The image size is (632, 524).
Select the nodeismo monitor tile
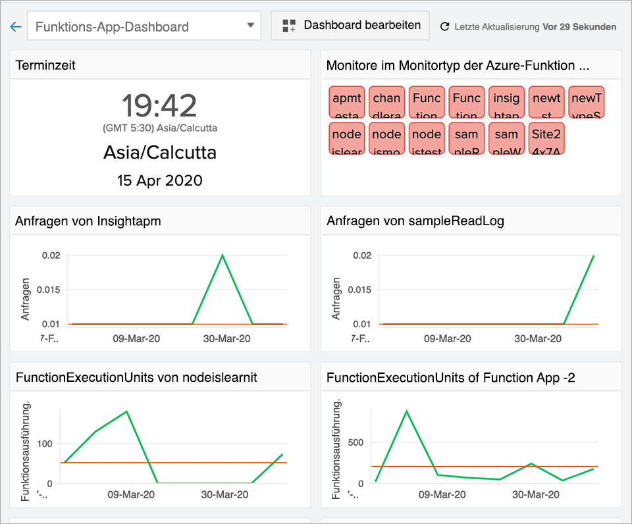(x=386, y=138)
